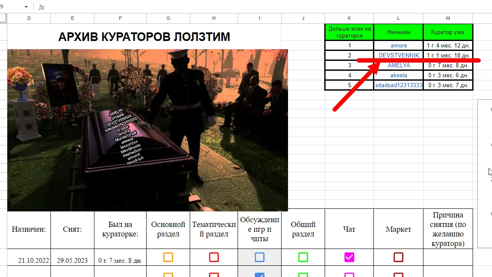Viewport: 492px width, 277px height.
Task: Select 'Был на кураторке:' header cell
Action: [120, 229]
